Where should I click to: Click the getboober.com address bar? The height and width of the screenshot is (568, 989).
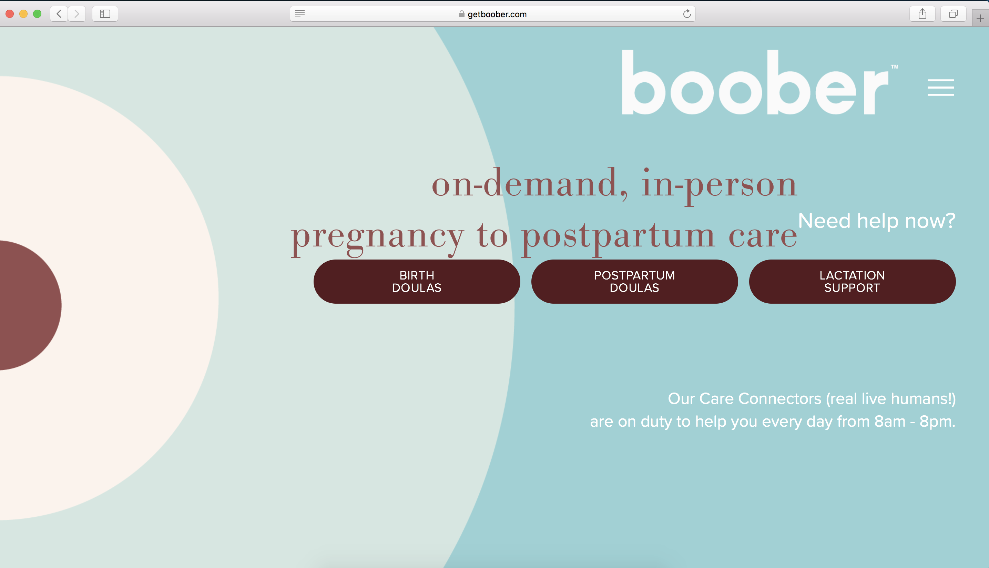click(492, 14)
